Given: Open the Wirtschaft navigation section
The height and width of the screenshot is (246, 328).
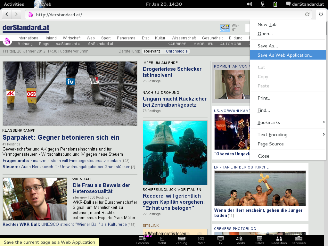Looking at the screenshot, I should (72, 38).
